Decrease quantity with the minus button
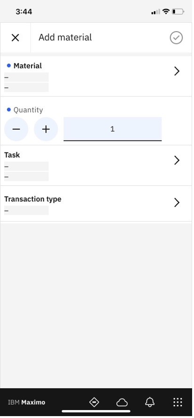The height and width of the screenshot is (418, 194). click(x=16, y=129)
